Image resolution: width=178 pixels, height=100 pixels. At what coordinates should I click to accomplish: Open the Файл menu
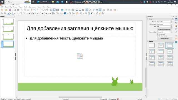coord(2,7)
